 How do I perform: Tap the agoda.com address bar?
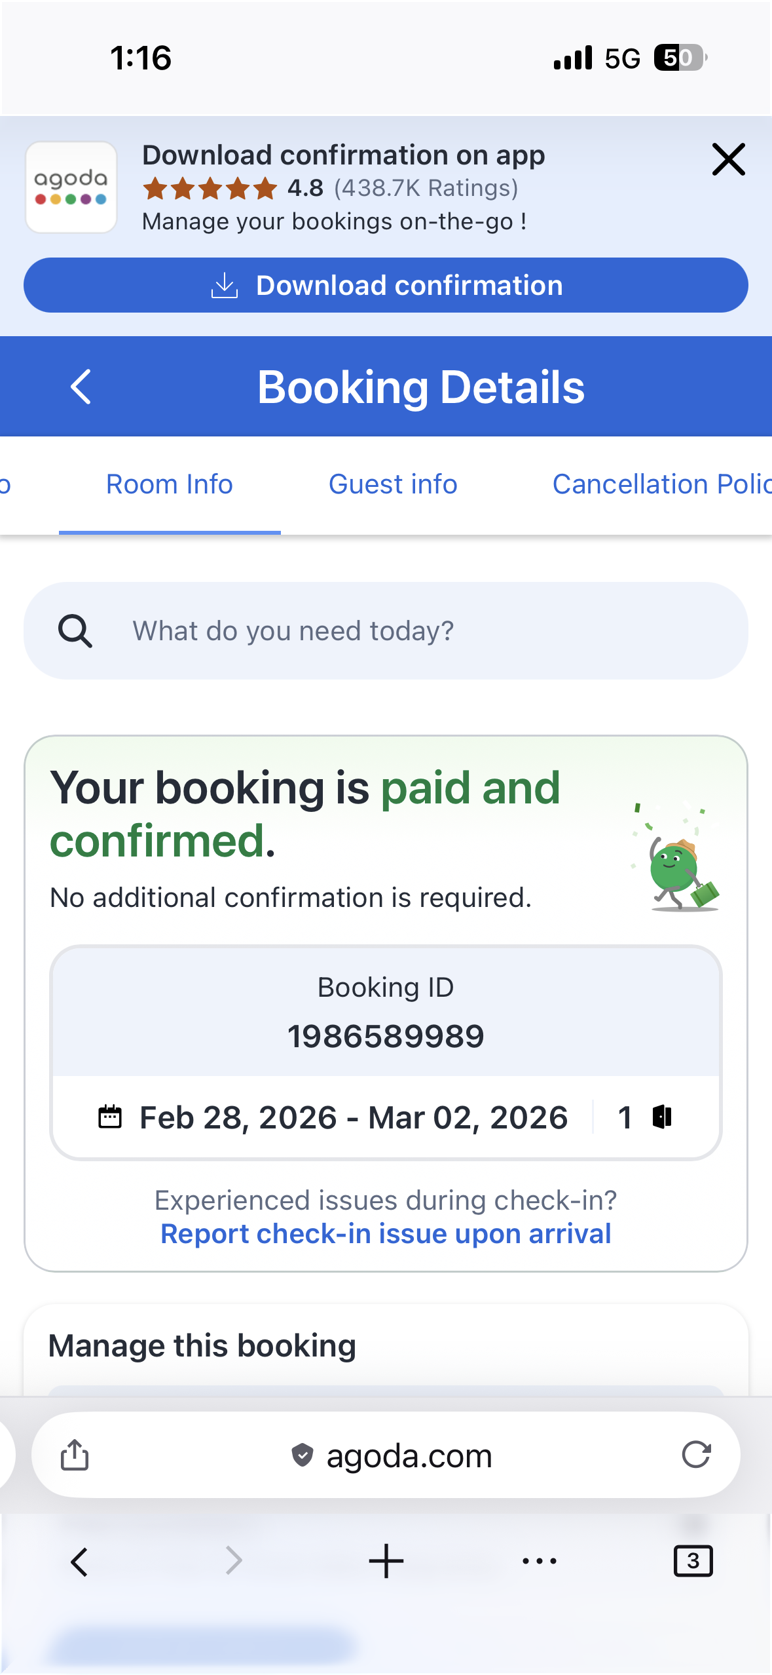393,1455
